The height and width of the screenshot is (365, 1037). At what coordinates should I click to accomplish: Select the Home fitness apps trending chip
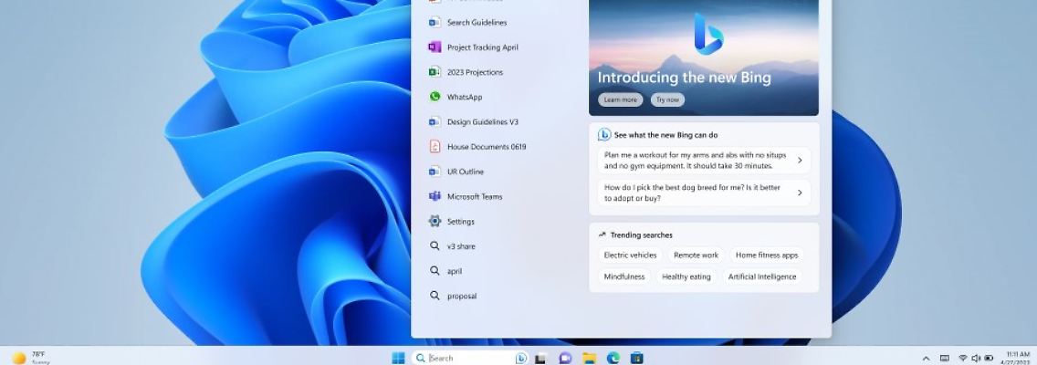tap(767, 255)
